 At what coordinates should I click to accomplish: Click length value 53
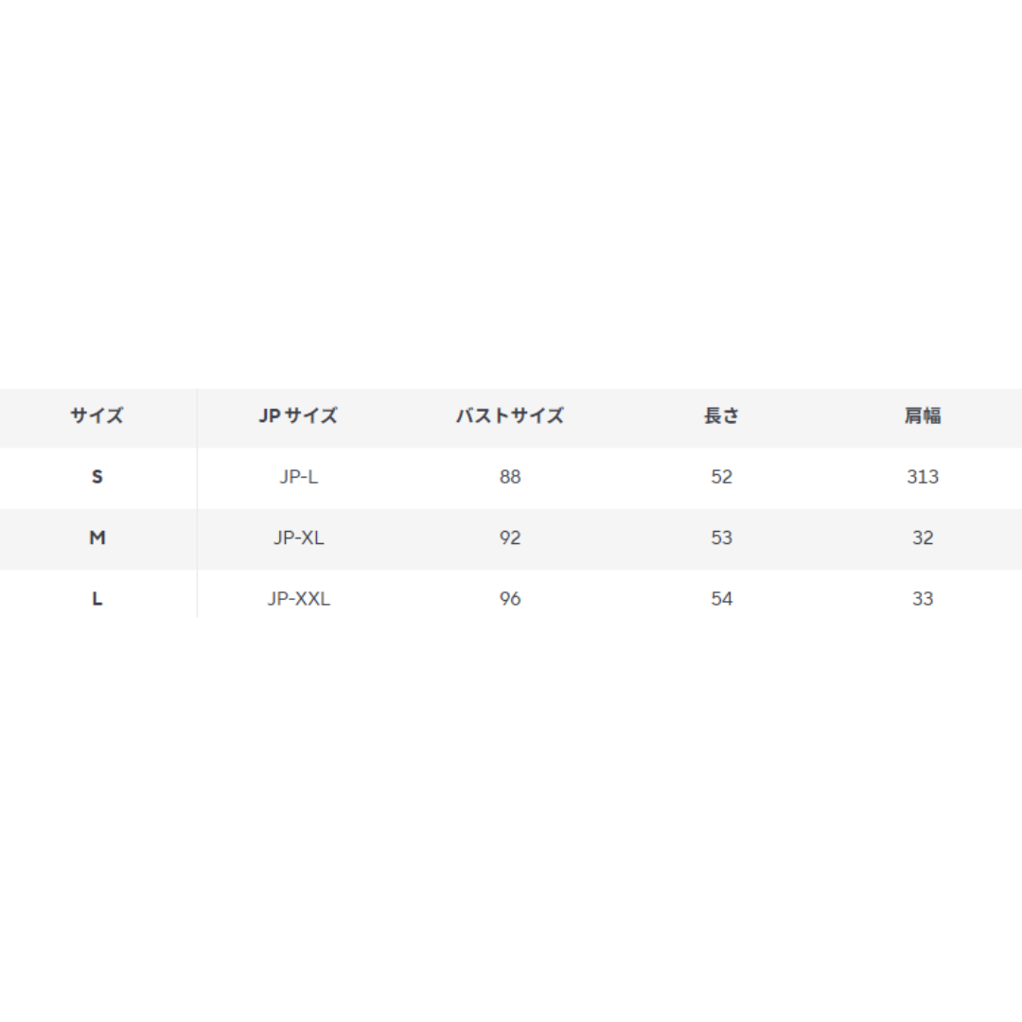coord(721,537)
